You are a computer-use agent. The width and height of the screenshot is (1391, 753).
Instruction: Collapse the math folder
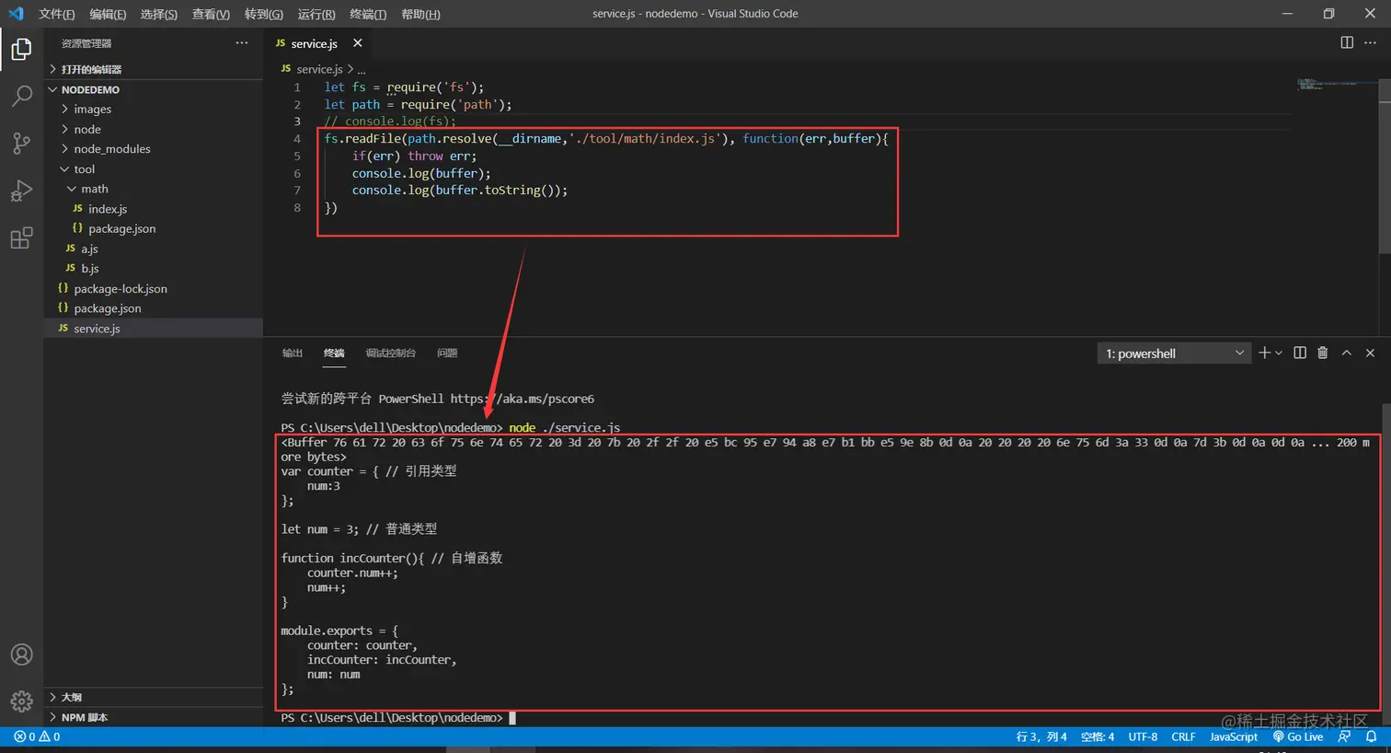[x=154, y=189]
